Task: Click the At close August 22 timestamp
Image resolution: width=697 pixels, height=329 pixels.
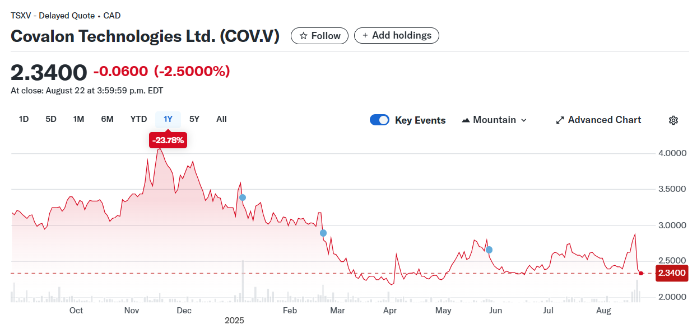Action: 87,91
